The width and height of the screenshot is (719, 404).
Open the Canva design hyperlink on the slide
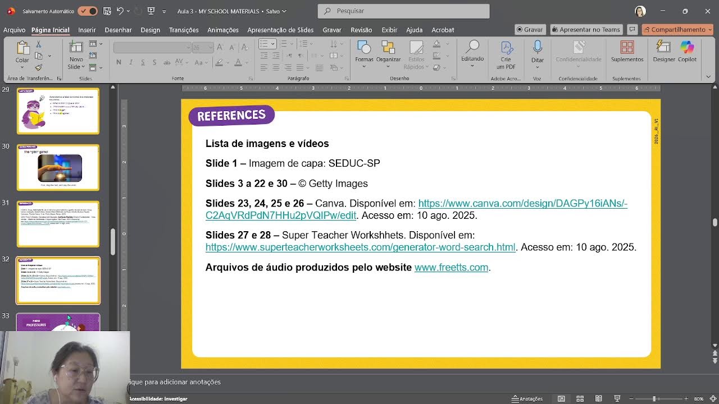[416, 209]
